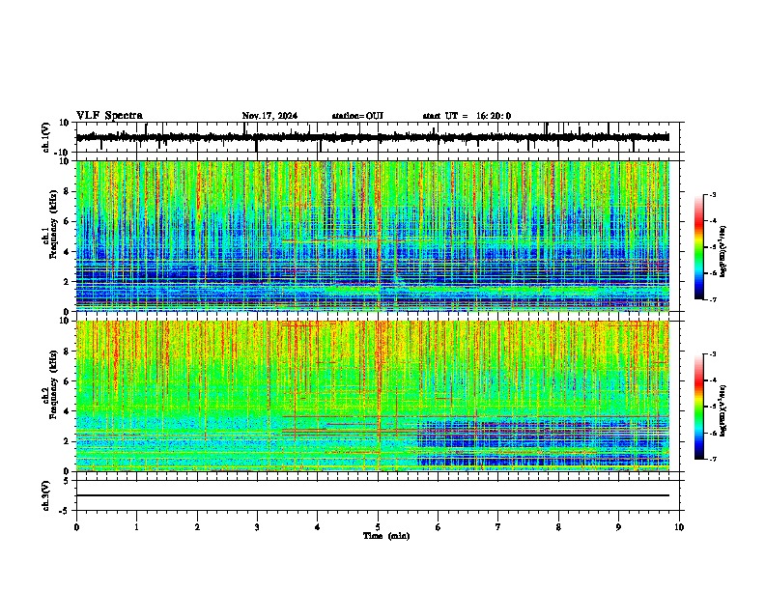
Task: Click the ch.1 "Frequency (kHz)" axis label
Action: (x=53, y=225)
